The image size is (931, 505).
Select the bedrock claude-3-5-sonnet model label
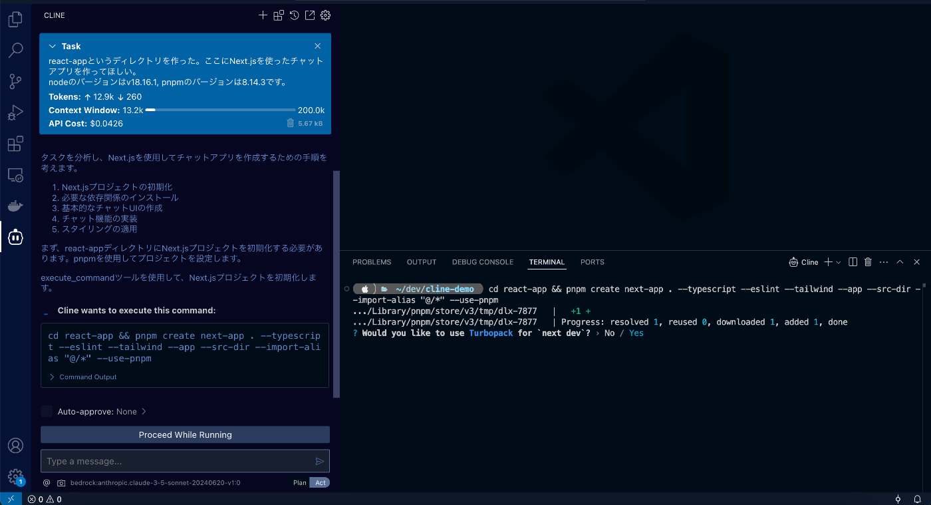(x=156, y=483)
